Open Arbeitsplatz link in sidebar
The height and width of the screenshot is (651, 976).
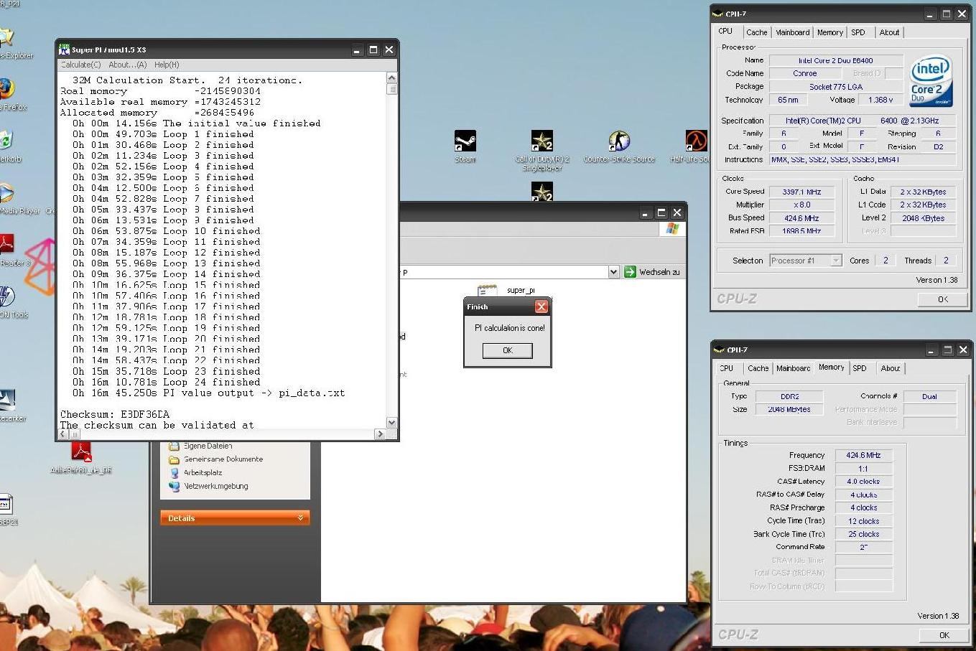(x=203, y=473)
